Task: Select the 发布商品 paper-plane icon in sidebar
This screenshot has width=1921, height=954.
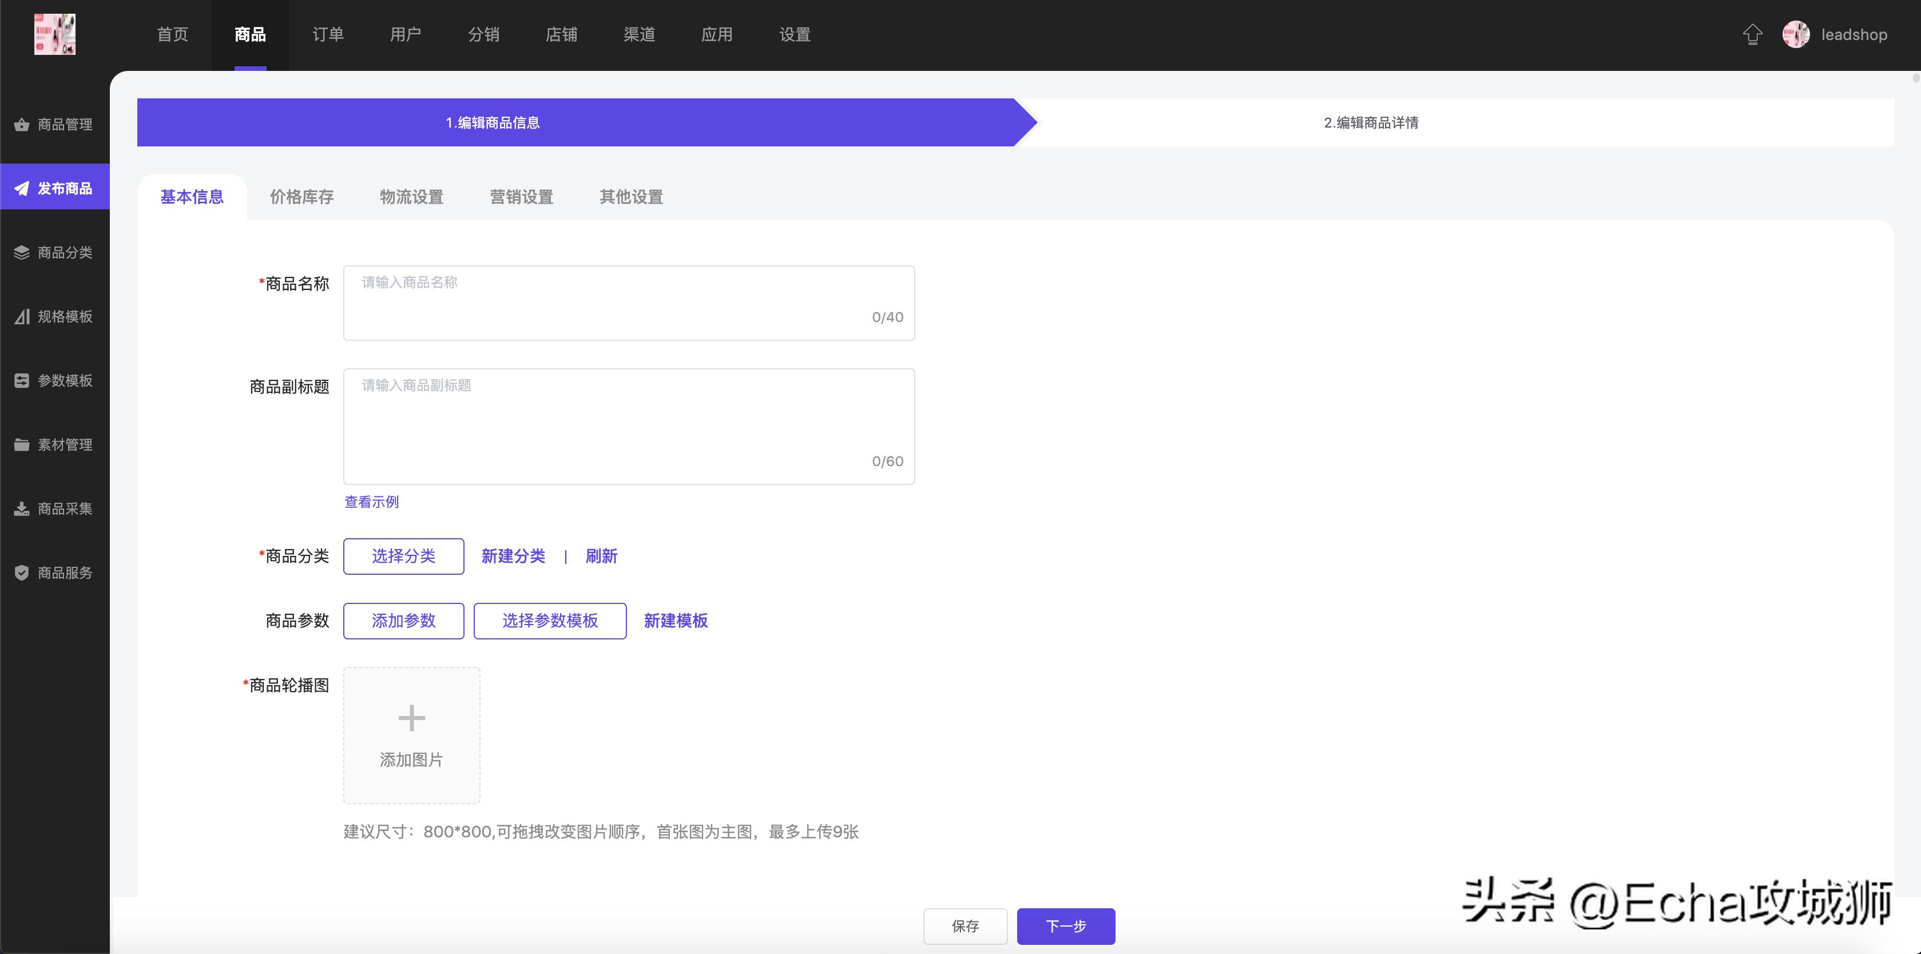Action: 22,188
